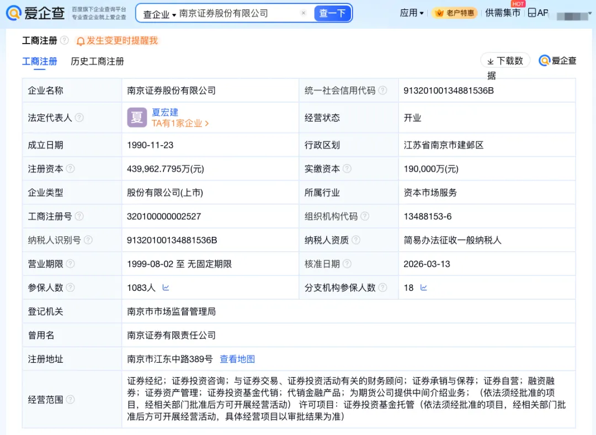Click the 查一下 search button

click(332, 13)
